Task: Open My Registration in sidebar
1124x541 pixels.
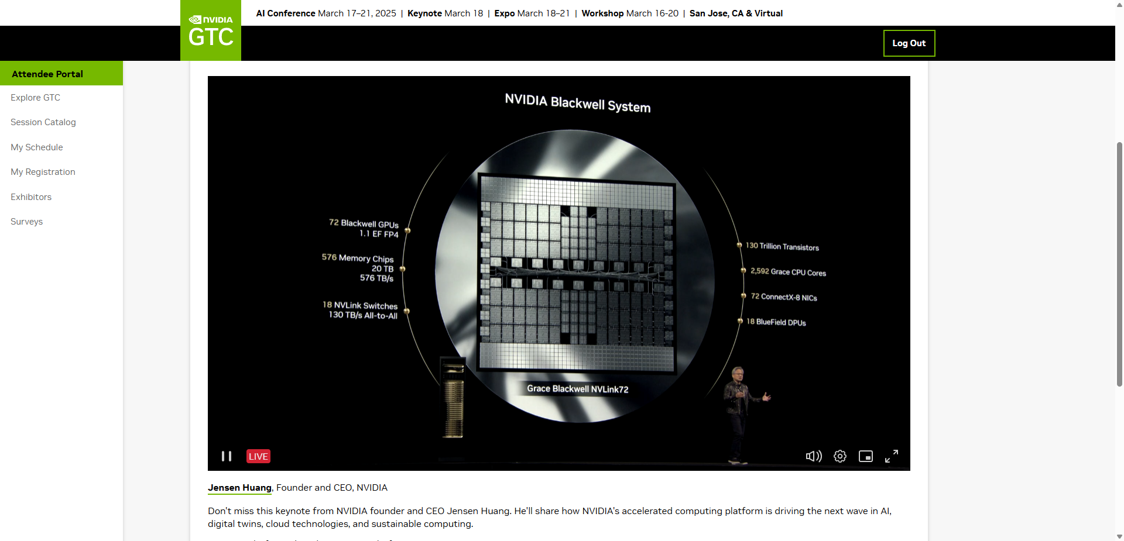Action: [x=43, y=172]
